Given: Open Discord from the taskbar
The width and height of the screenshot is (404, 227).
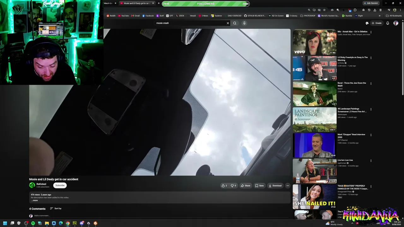Looking at the screenshot, I should coord(81,223).
